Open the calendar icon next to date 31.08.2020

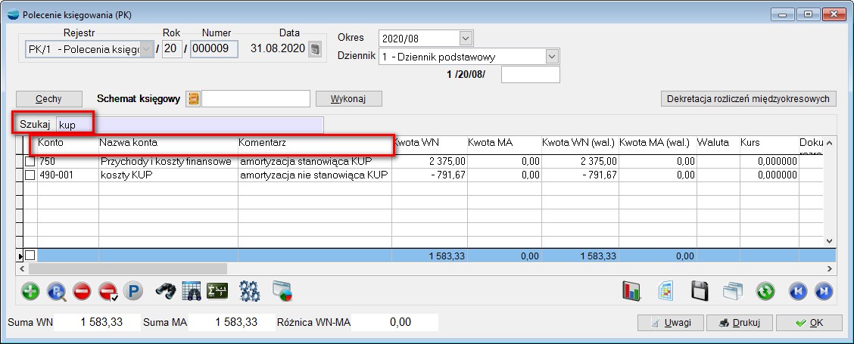tap(315, 49)
